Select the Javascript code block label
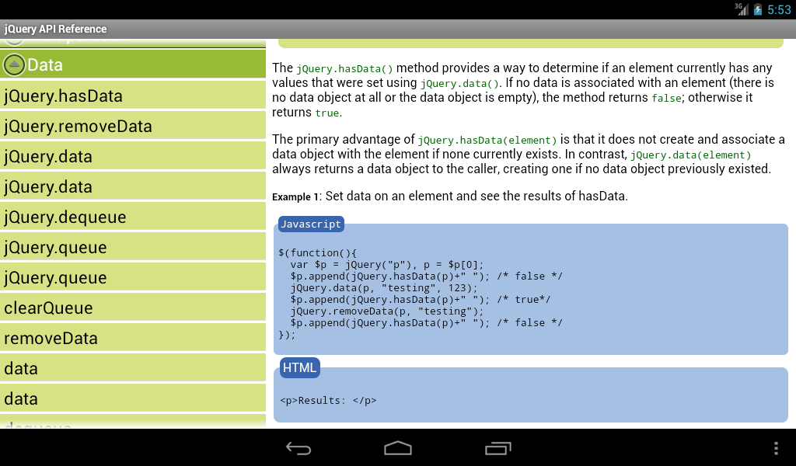The image size is (796, 466). [311, 224]
